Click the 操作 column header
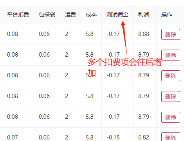This screenshot has height=141, width=184. [x=167, y=14]
